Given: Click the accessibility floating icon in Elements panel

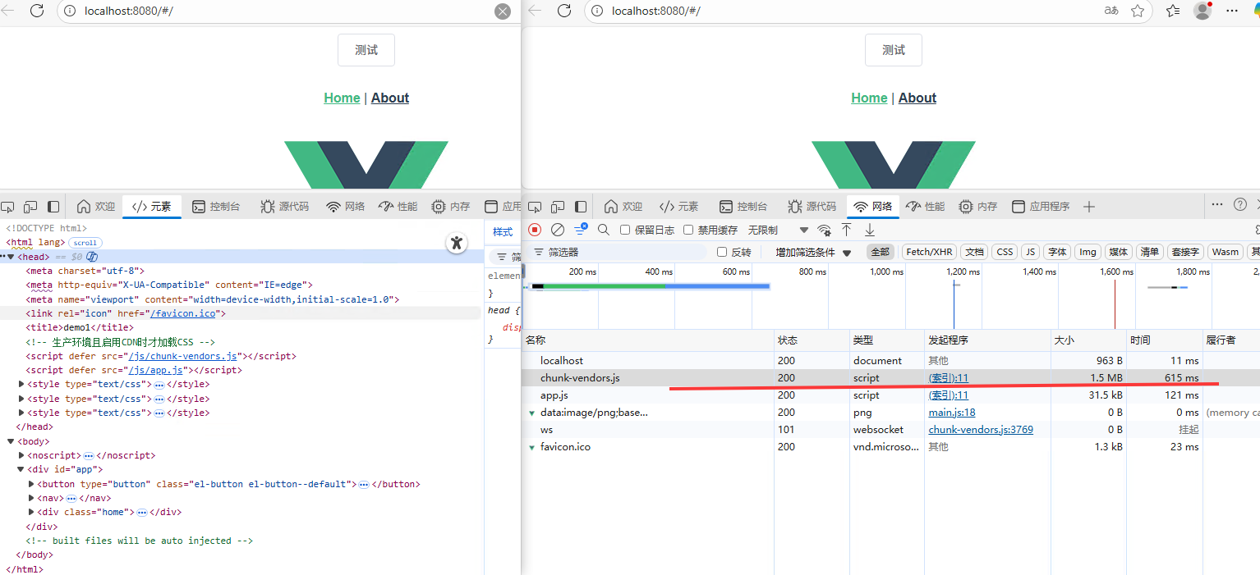Looking at the screenshot, I should coord(457,243).
